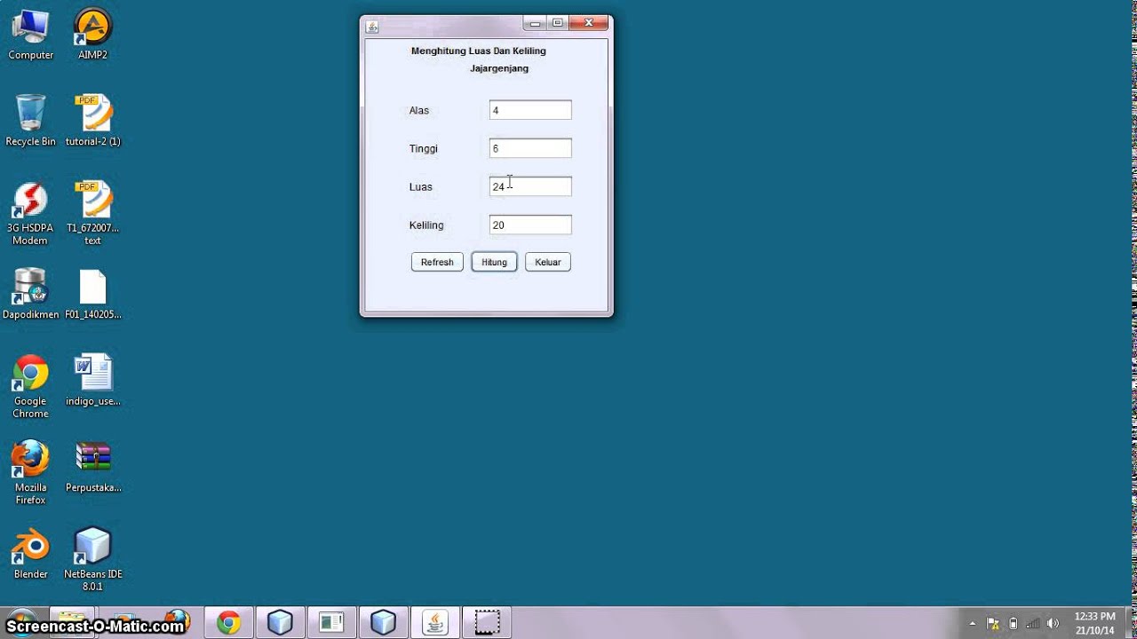Select the Perpustaka archive file icon
This screenshot has width=1137, height=639.
92,467
